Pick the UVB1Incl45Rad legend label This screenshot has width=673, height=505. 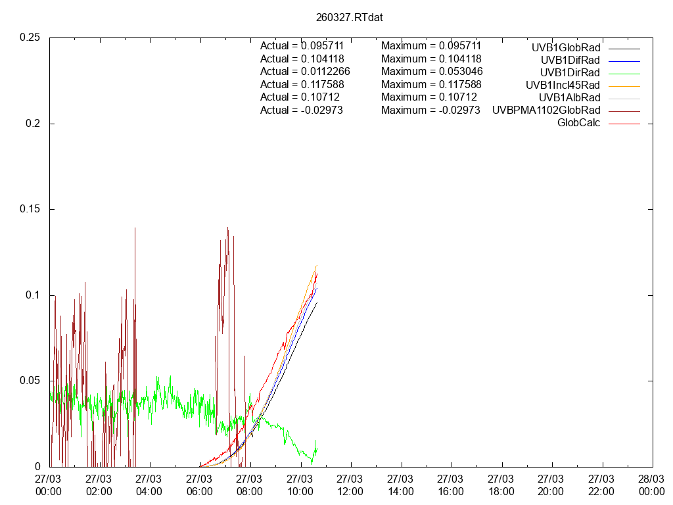point(563,85)
